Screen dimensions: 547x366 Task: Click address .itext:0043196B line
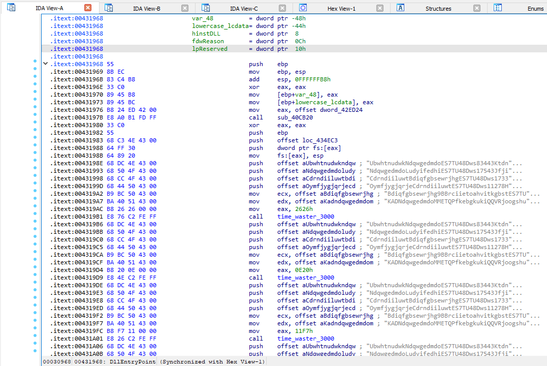76,79
